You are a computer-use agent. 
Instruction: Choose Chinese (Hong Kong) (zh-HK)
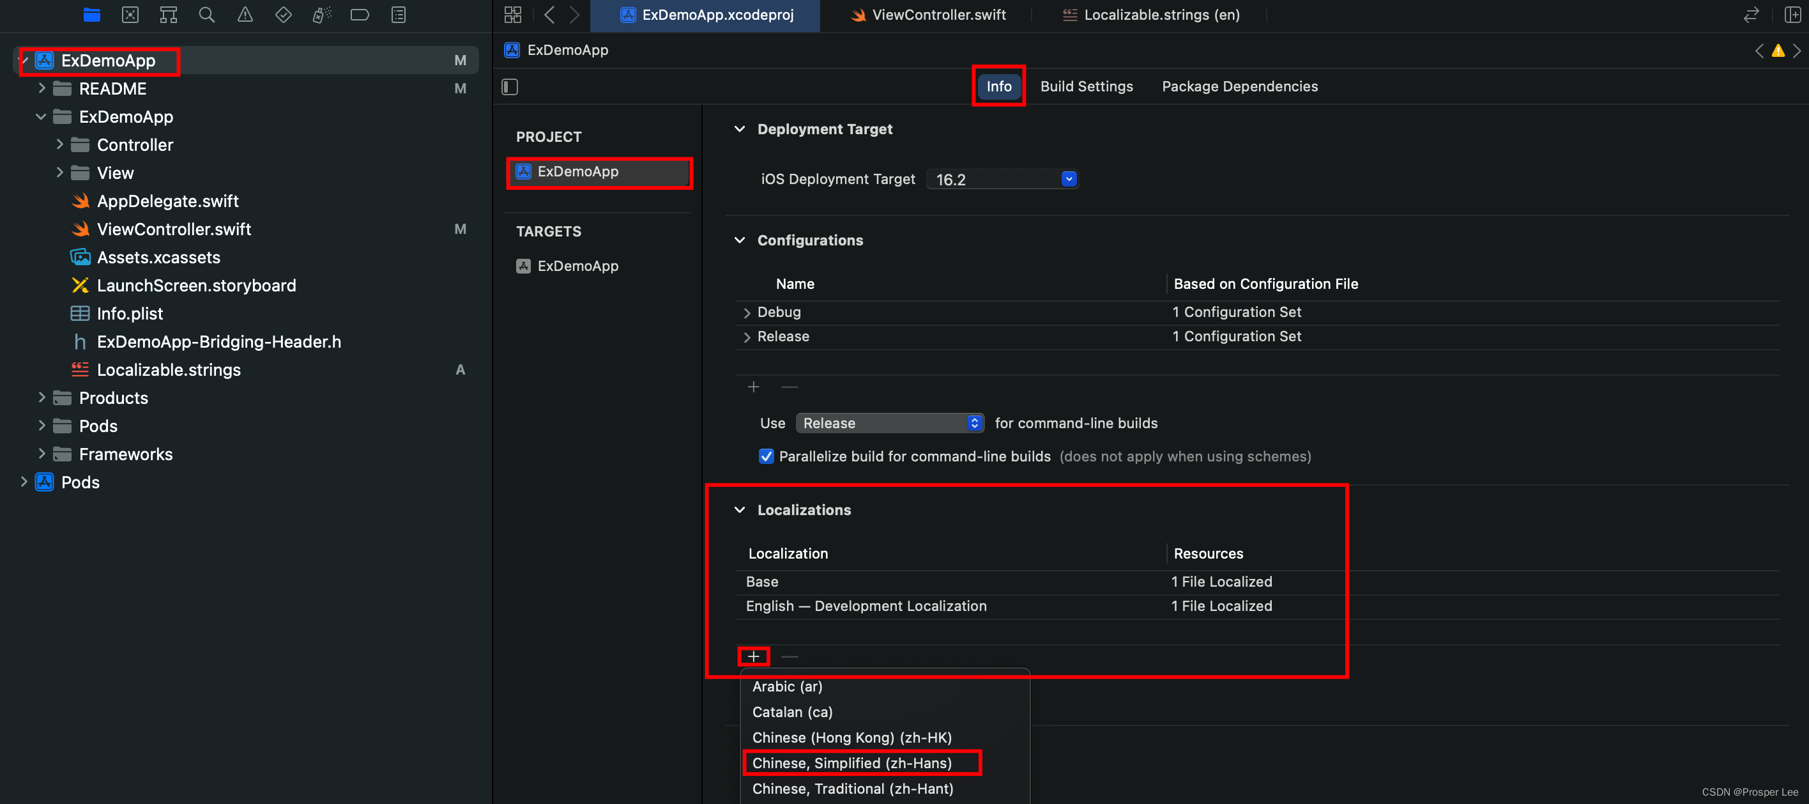tap(885, 738)
